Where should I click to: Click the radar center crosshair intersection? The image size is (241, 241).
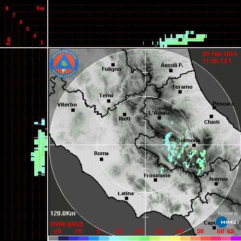[x=145, y=145]
